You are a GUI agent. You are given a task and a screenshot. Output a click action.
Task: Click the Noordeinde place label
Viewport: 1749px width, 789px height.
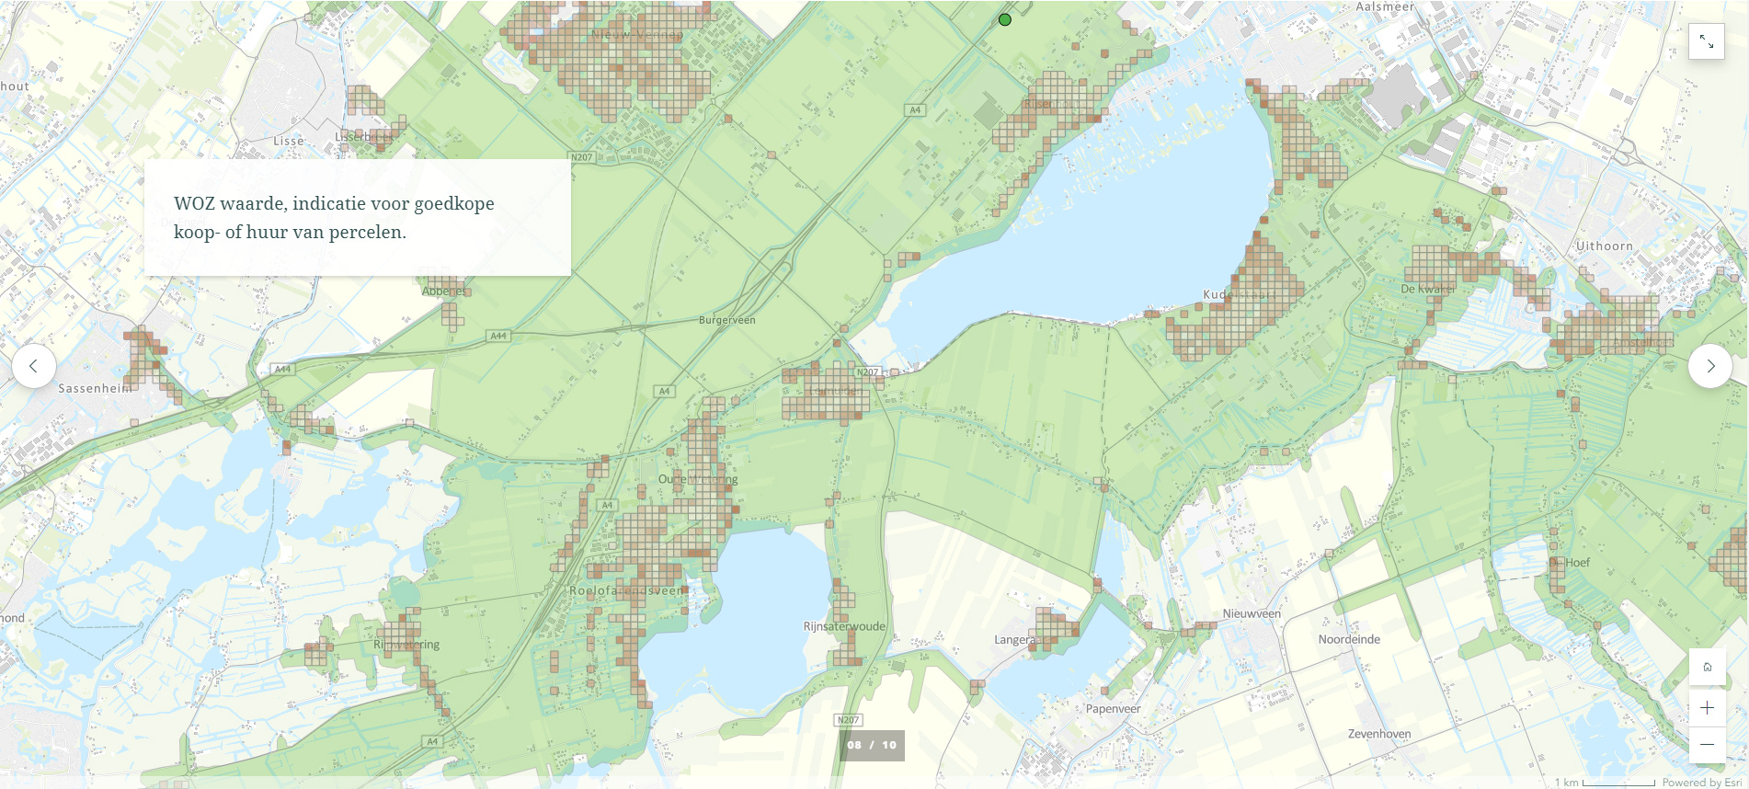[1349, 639]
